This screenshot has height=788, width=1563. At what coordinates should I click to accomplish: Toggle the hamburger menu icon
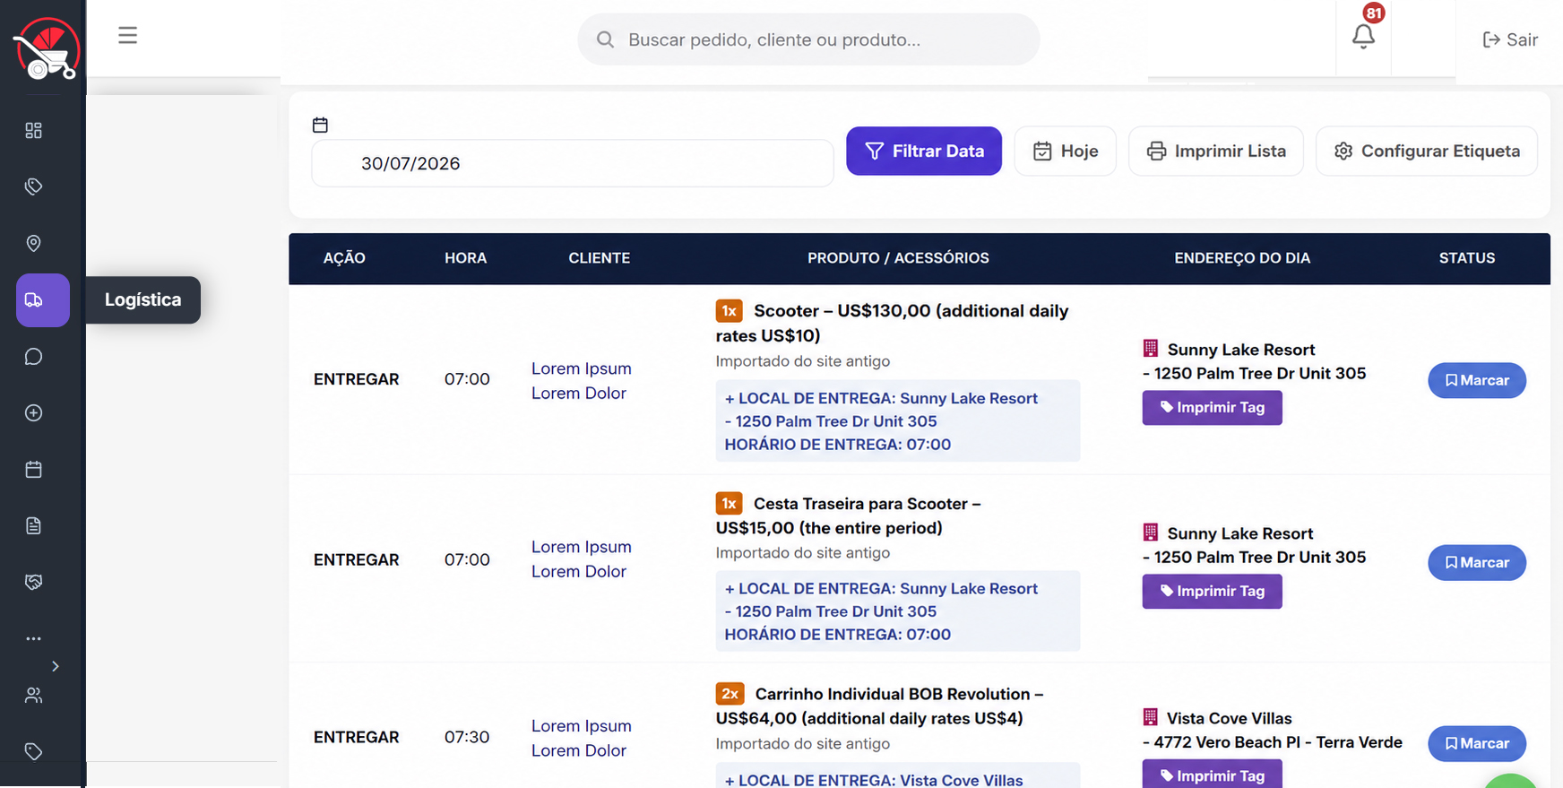pyautogui.click(x=128, y=36)
